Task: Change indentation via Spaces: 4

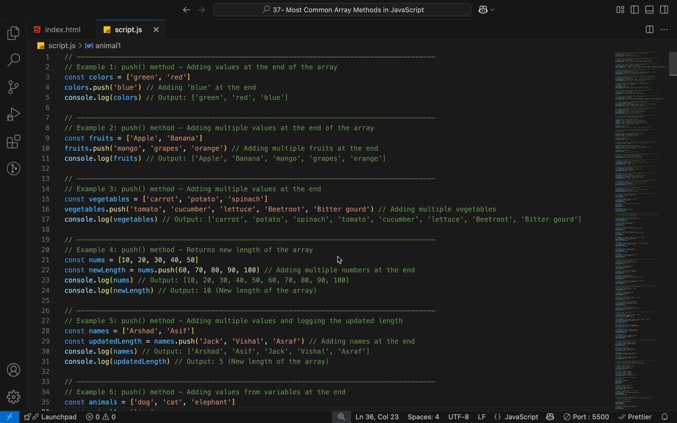Action: 423,417
